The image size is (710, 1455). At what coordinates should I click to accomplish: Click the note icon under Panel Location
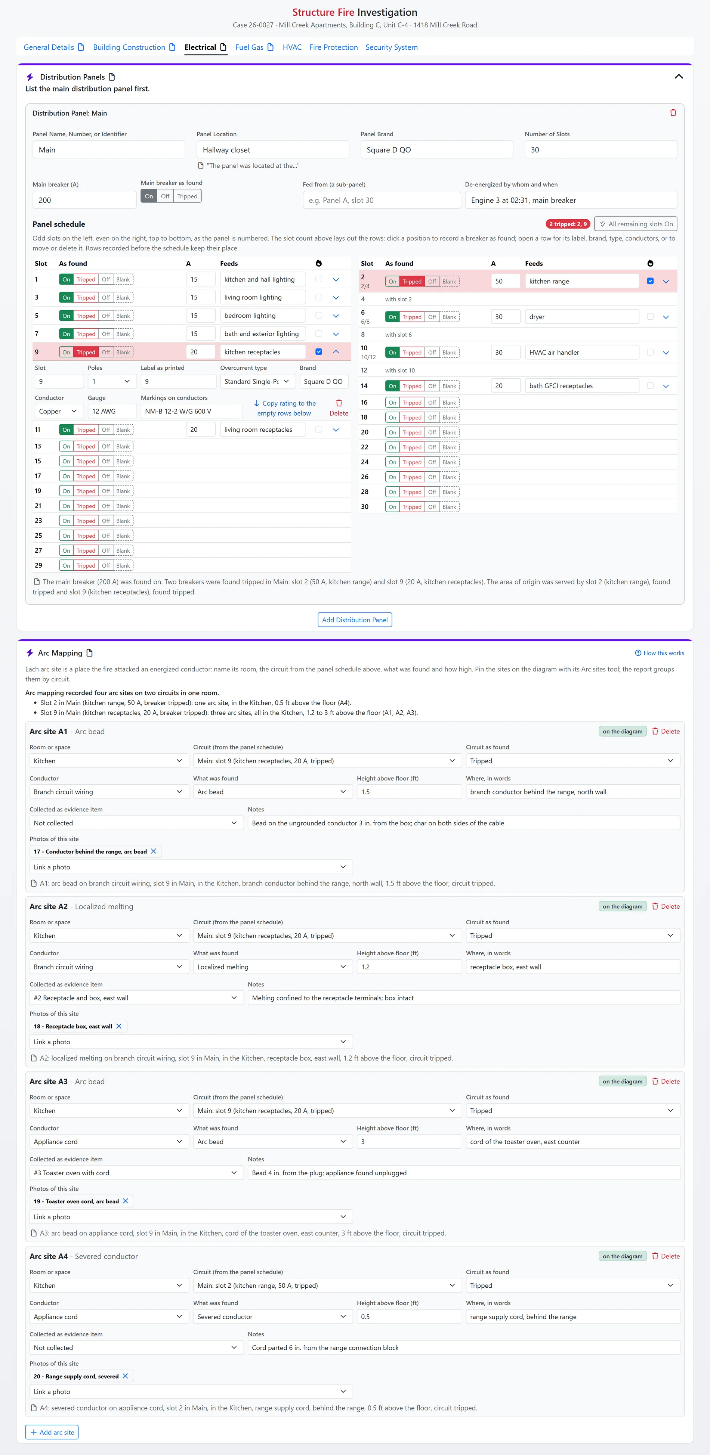pos(201,165)
